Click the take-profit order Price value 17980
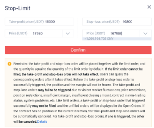 37,34
